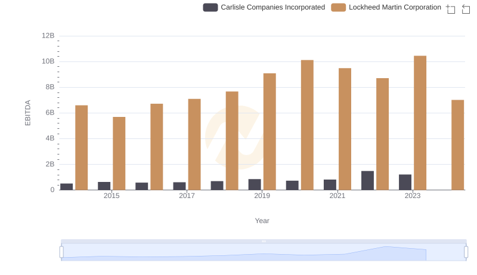Click the dark Carlisle legend color swatch
This screenshot has height=275, width=477.
(x=210, y=7)
